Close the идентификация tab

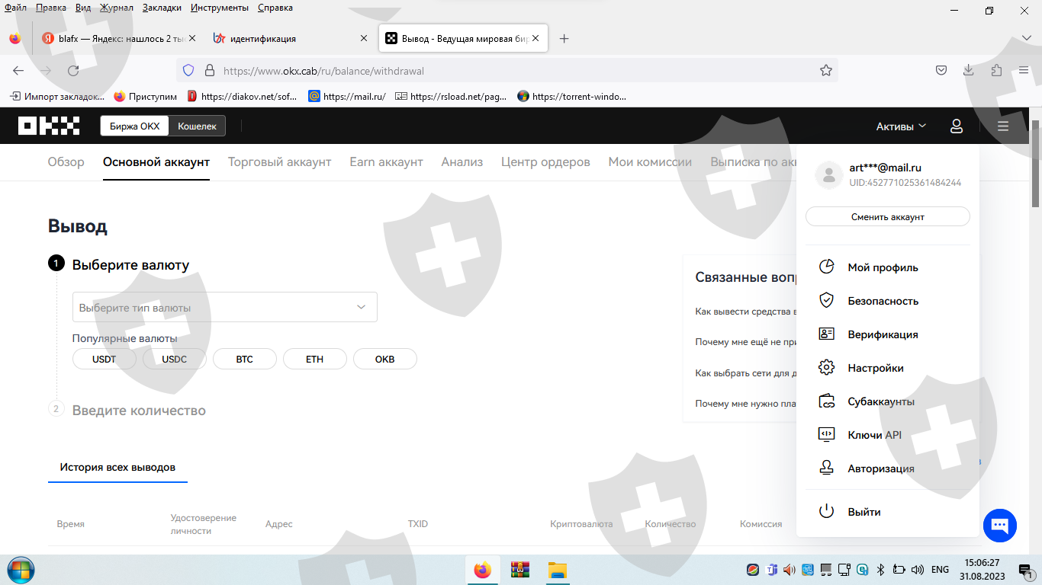click(363, 38)
